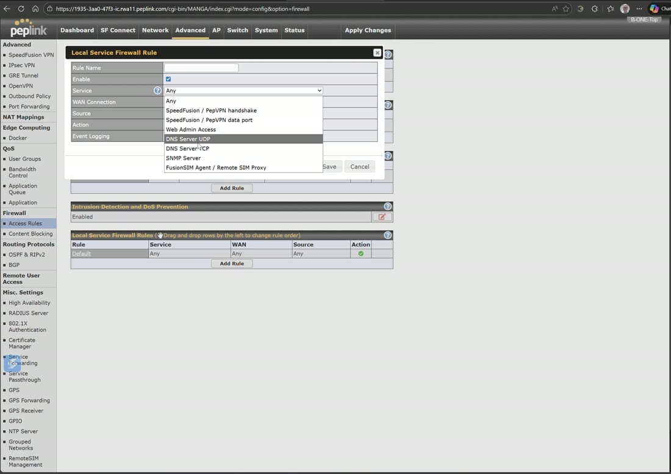The width and height of the screenshot is (671, 474).
Task: Add Rule under Local Service Firewall Rules
Action: [x=232, y=264]
